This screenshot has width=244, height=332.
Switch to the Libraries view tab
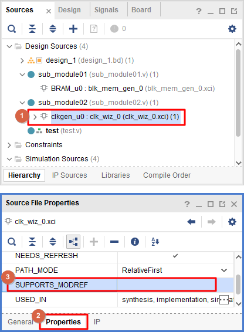click(116, 175)
